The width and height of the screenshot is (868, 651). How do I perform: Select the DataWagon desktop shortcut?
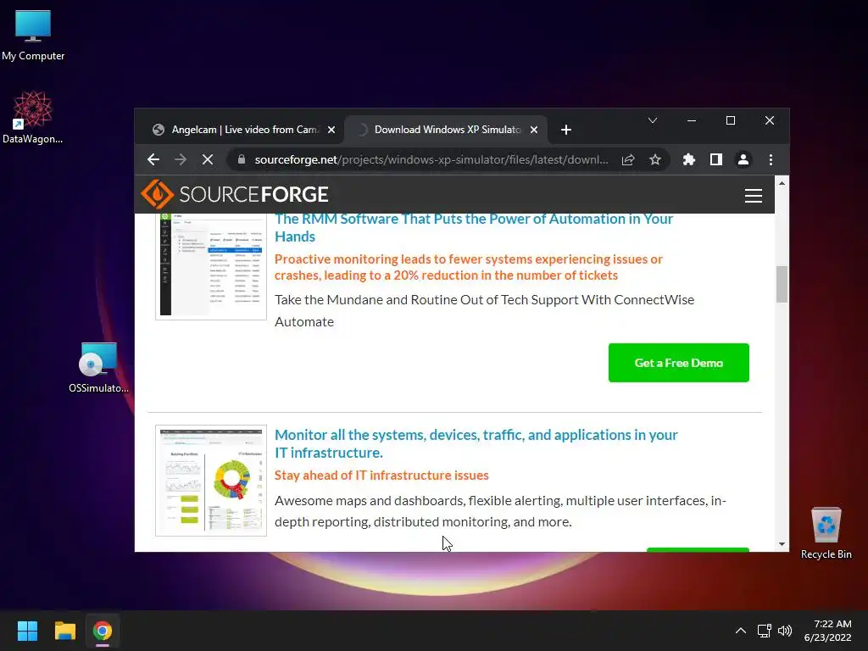(x=33, y=117)
